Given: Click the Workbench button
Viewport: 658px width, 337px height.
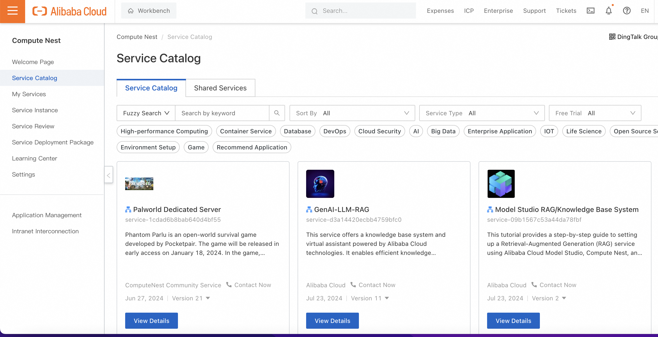Looking at the screenshot, I should (x=149, y=11).
